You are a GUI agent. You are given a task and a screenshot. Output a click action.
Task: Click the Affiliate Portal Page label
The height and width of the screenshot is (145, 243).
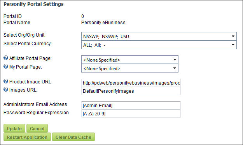pos(30,58)
